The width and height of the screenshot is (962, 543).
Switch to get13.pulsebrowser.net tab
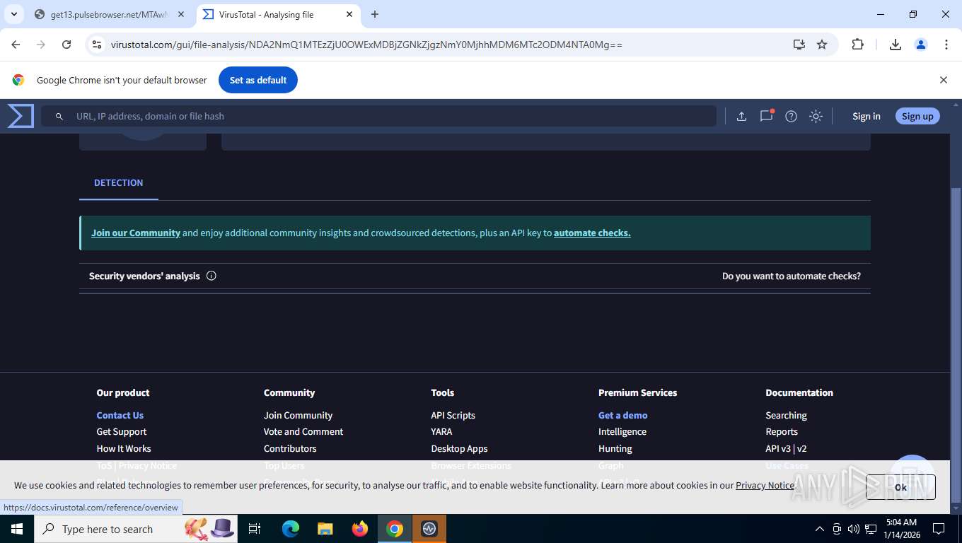point(110,14)
